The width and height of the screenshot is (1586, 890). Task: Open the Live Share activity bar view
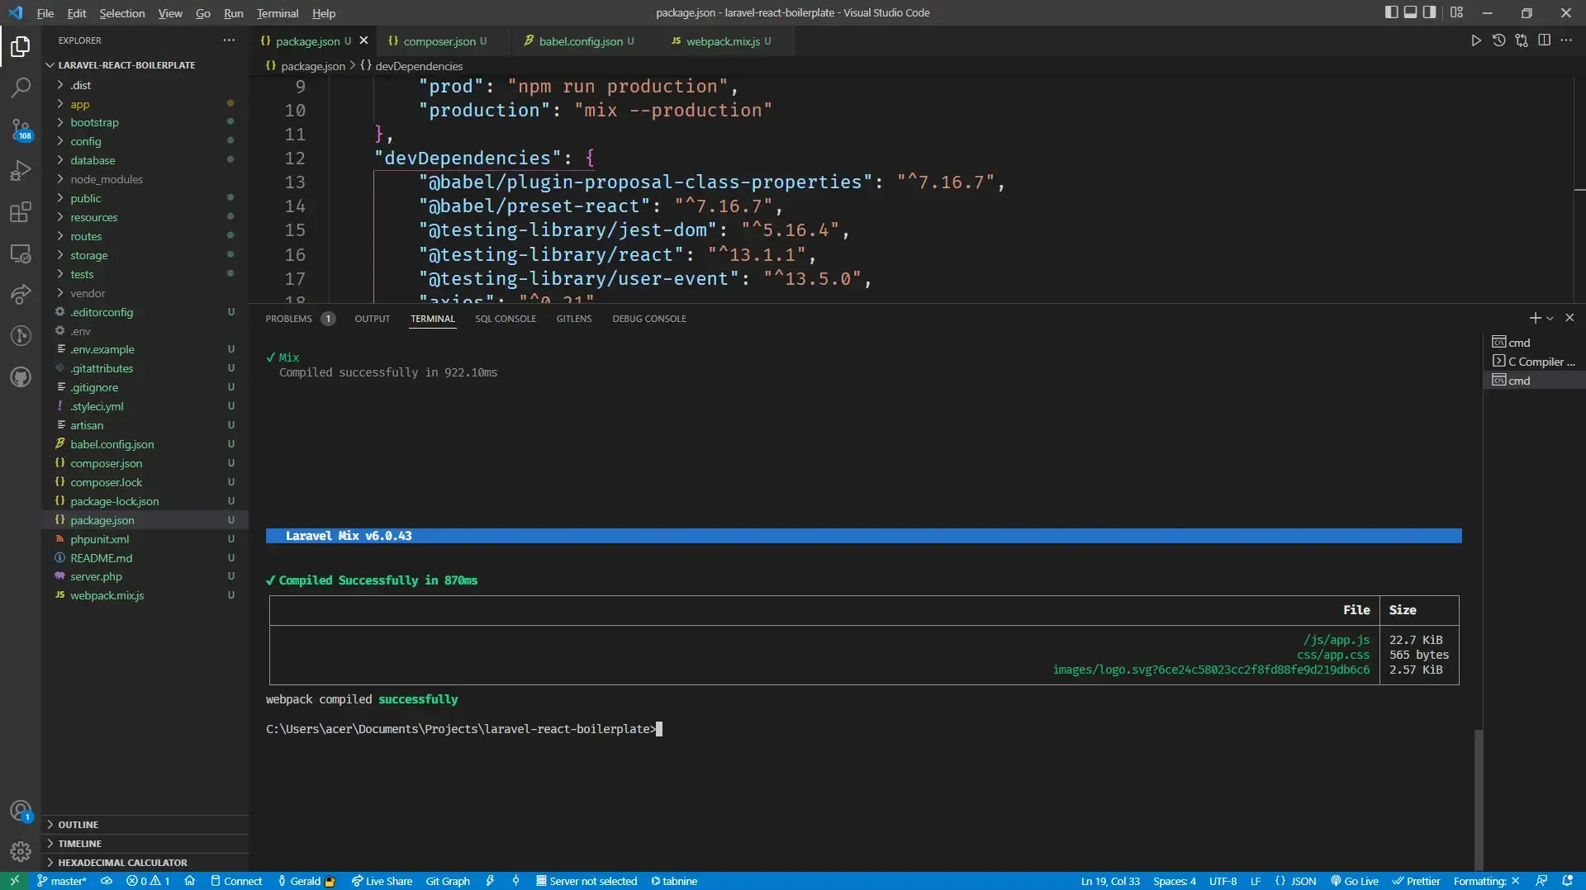pos(21,294)
